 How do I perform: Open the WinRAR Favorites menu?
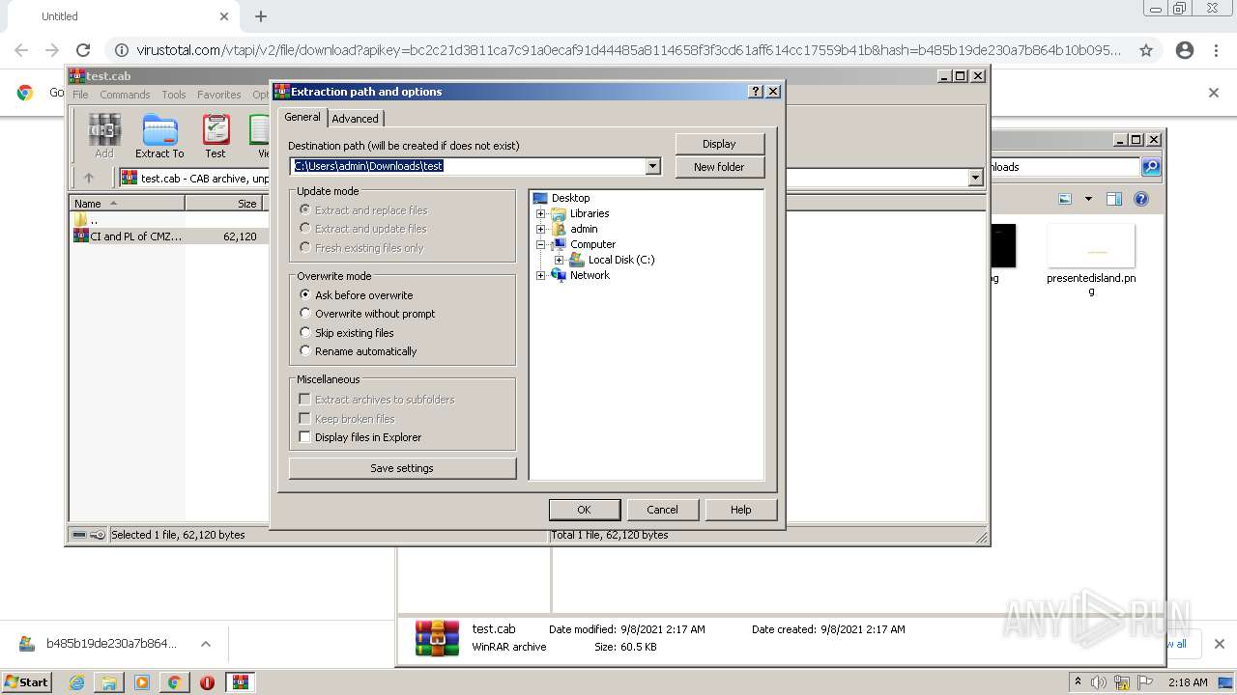pos(219,95)
